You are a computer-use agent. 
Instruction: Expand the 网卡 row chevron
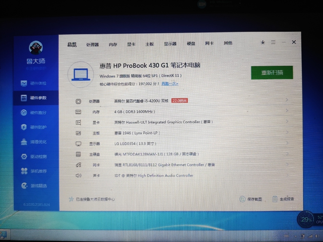tap(287, 164)
